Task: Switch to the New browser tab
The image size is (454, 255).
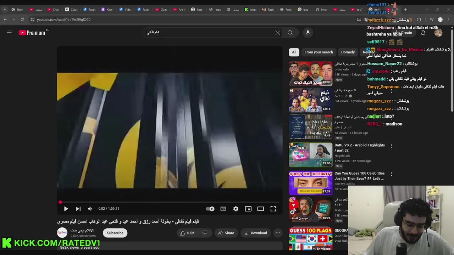Action: [x=17, y=10]
